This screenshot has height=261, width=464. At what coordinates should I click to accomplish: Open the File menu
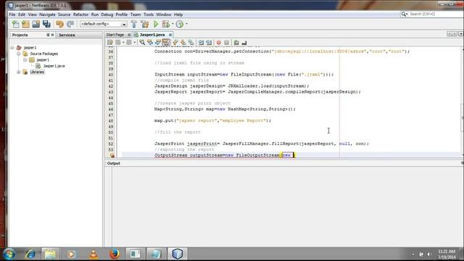coord(12,14)
